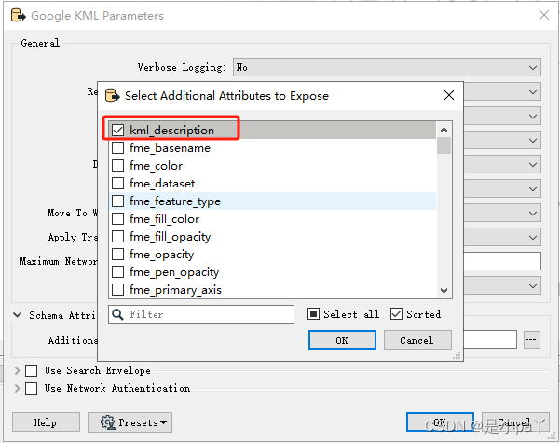Click the Presets gear icon
The height and width of the screenshot is (443, 560).
click(x=107, y=422)
